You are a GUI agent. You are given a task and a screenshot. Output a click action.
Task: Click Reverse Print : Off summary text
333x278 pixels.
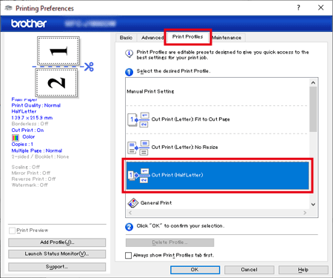33,179
